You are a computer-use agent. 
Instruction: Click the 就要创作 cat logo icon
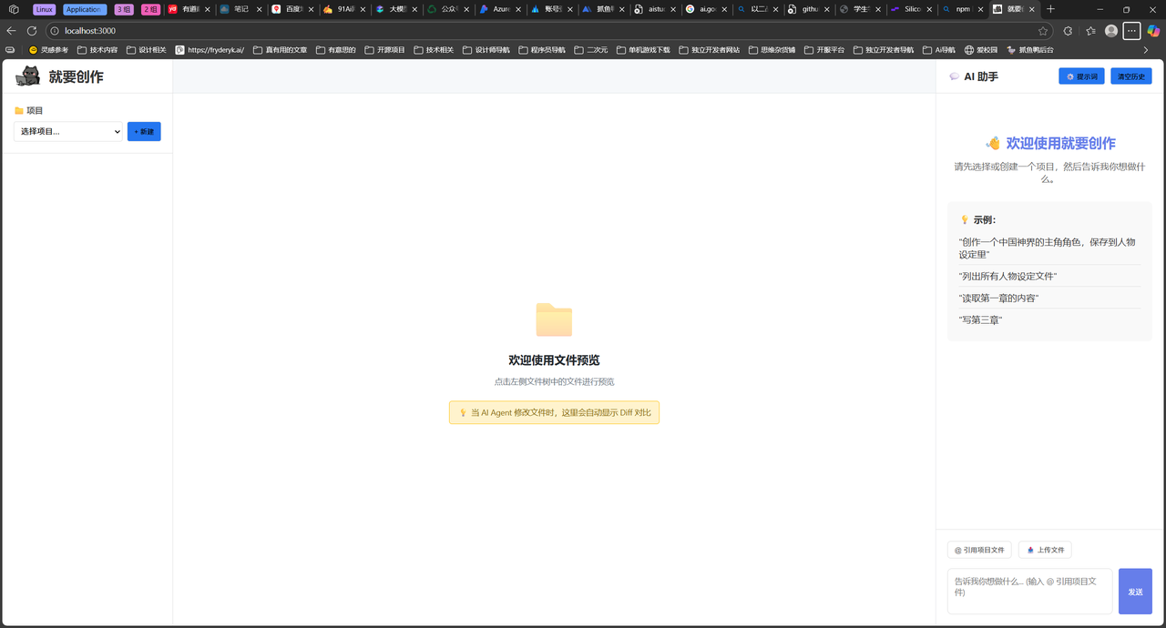pyautogui.click(x=27, y=76)
